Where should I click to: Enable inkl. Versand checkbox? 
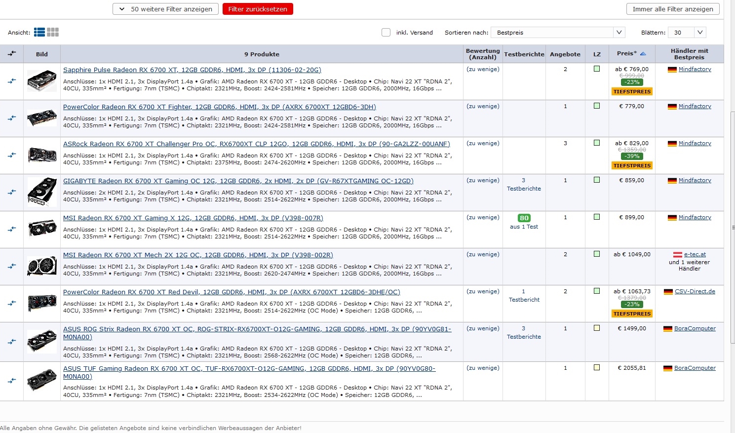pyautogui.click(x=386, y=32)
